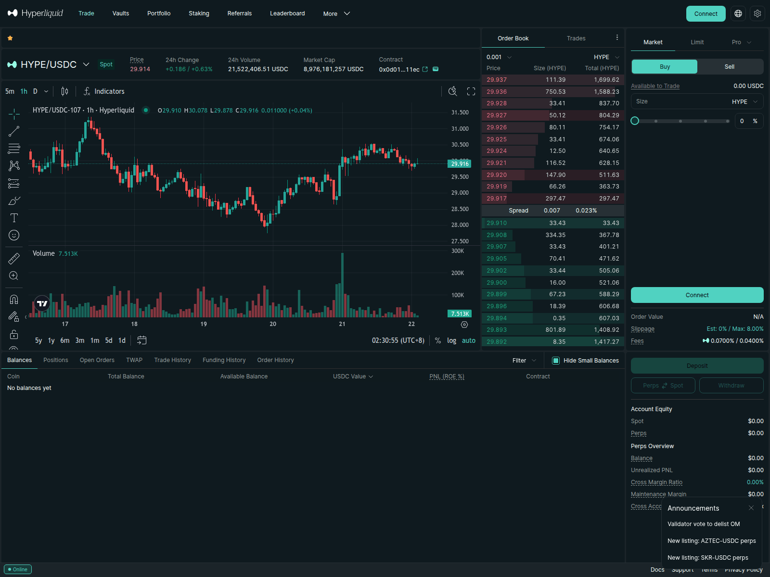Screen dimensions: 770x577
Task: Open the order book three-dot menu
Action: [617, 38]
